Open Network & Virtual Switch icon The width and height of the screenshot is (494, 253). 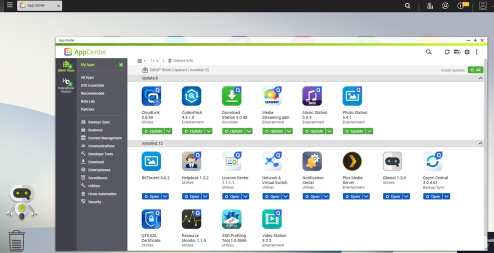click(x=272, y=161)
